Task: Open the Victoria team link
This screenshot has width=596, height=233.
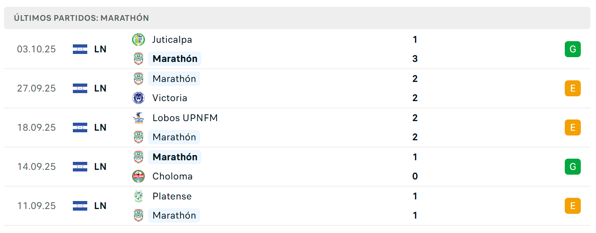Action: [x=170, y=98]
